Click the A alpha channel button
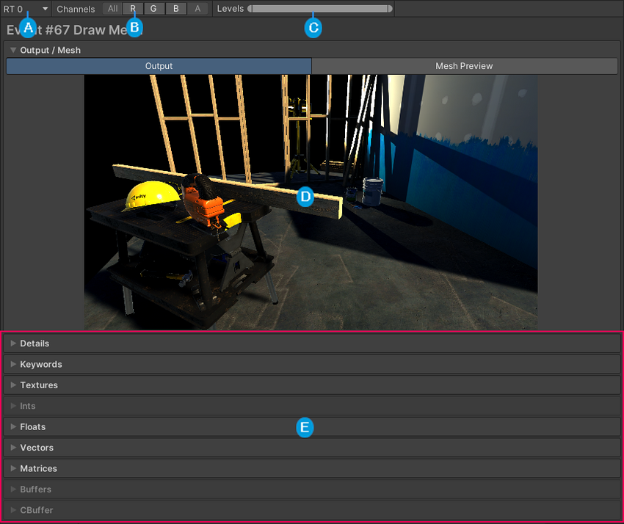Image resolution: width=624 pixels, height=524 pixels. (x=197, y=9)
